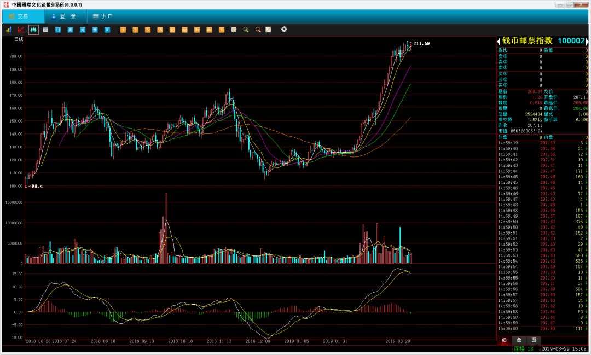
Task: Click the 98.4 low price label on chart
Action: click(x=37, y=186)
